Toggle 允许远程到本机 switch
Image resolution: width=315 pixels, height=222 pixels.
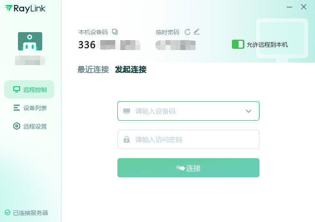coord(238,44)
